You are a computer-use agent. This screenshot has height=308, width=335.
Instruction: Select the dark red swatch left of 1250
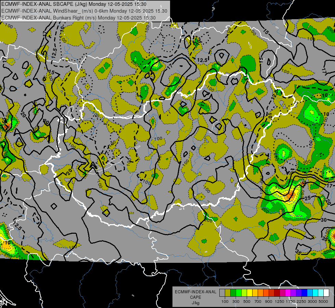(277, 293)
